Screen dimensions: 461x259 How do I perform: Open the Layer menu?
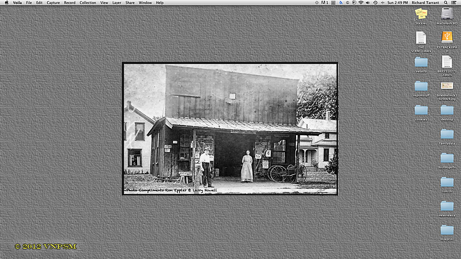117,3
